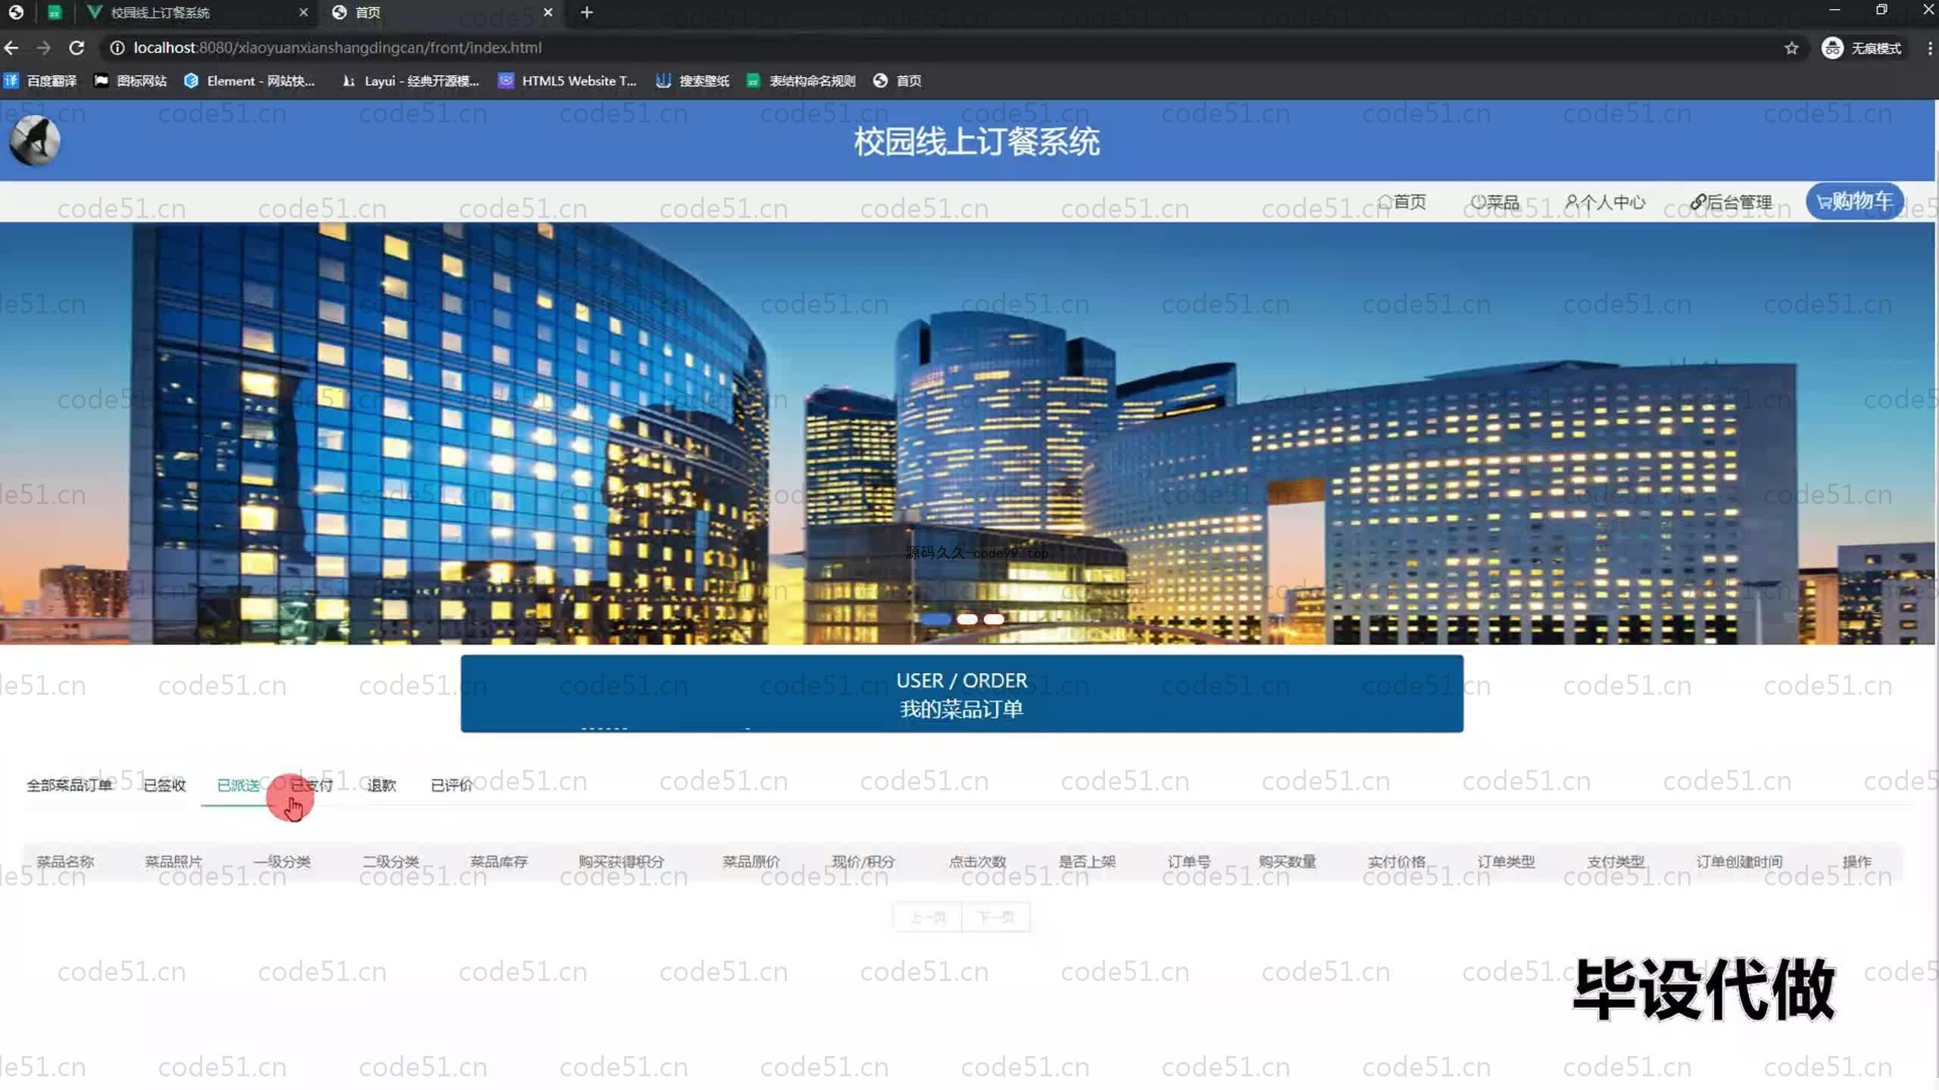Click the 我的菜品订单 banner heading
Image resolution: width=1939 pixels, height=1090 pixels.
[962, 709]
